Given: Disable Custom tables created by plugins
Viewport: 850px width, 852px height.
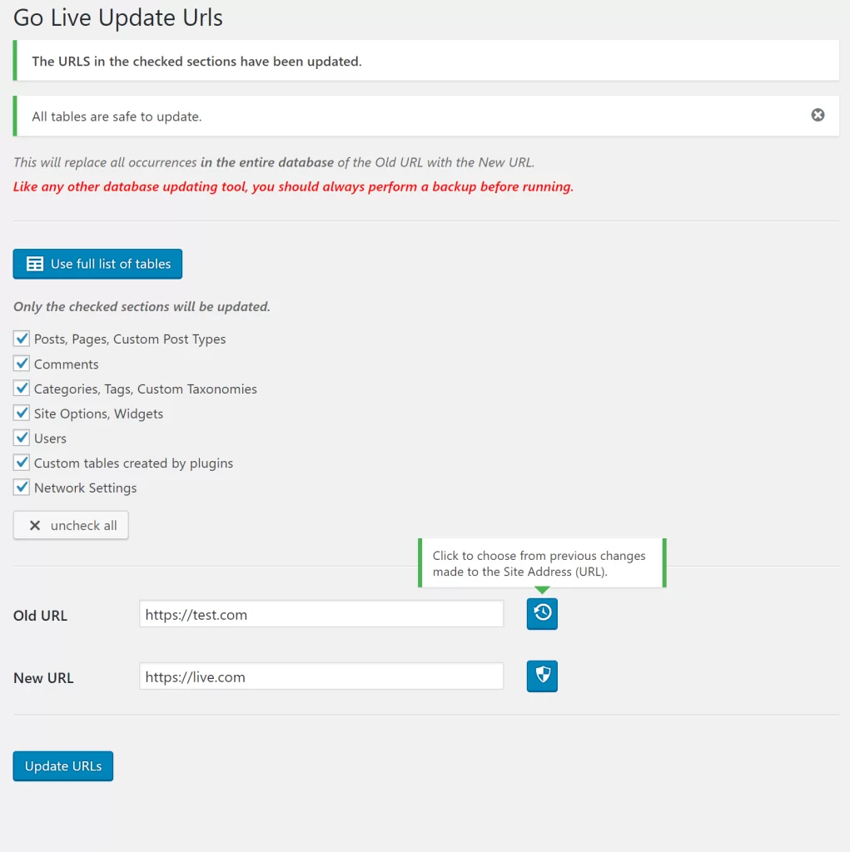Looking at the screenshot, I should point(21,463).
